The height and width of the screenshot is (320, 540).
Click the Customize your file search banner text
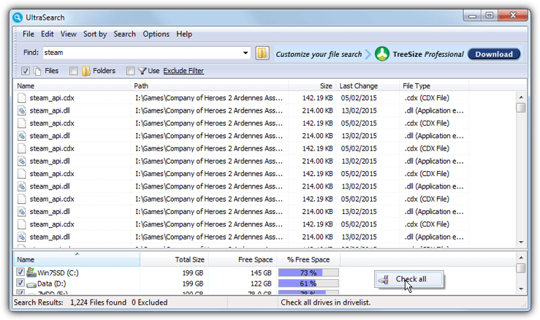coord(319,54)
